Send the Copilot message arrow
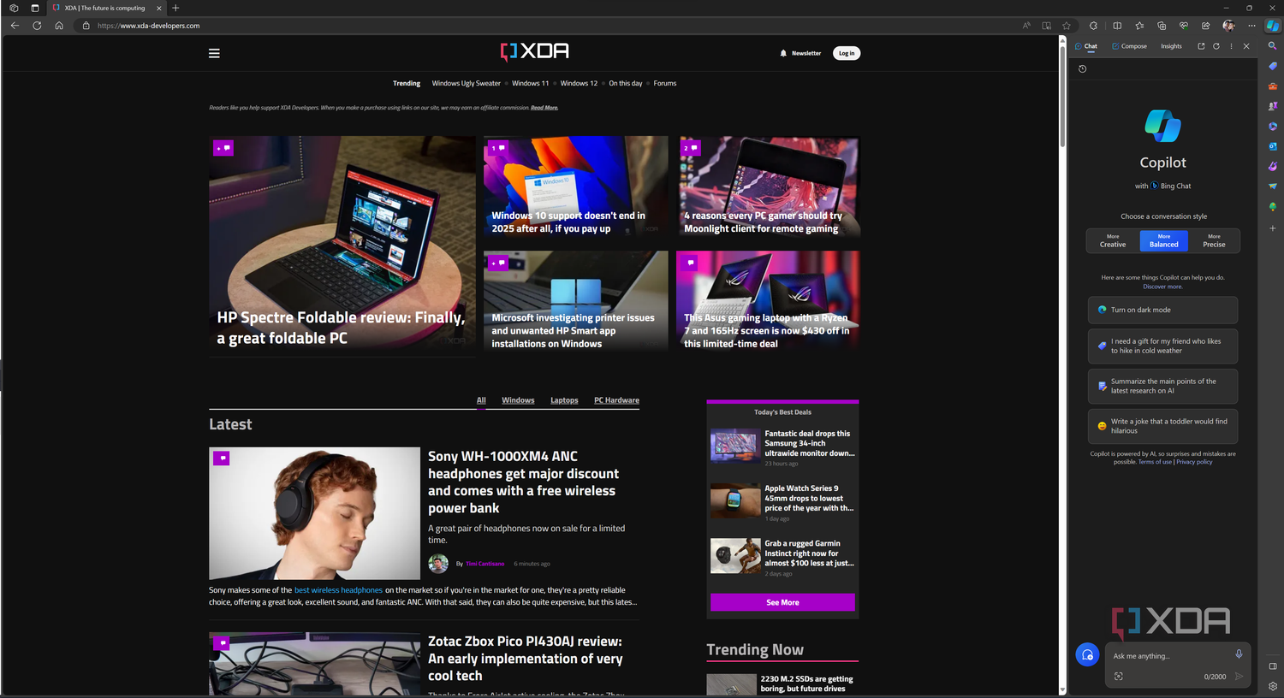1284x698 pixels. click(1238, 676)
